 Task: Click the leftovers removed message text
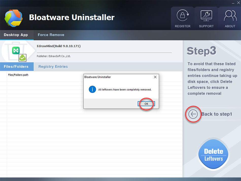pyautogui.click(x=125, y=89)
